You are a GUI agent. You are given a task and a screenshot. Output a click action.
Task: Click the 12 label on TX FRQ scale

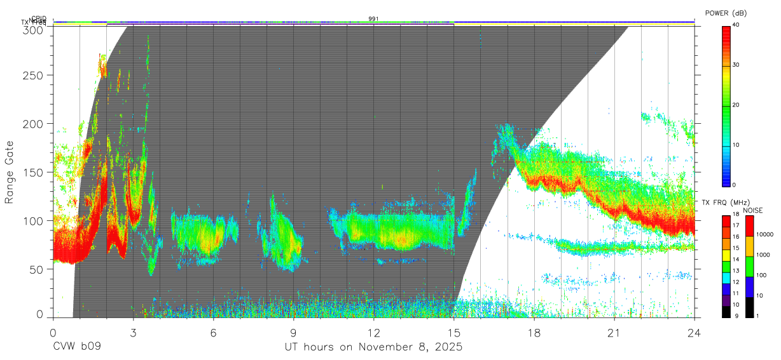[735, 282]
